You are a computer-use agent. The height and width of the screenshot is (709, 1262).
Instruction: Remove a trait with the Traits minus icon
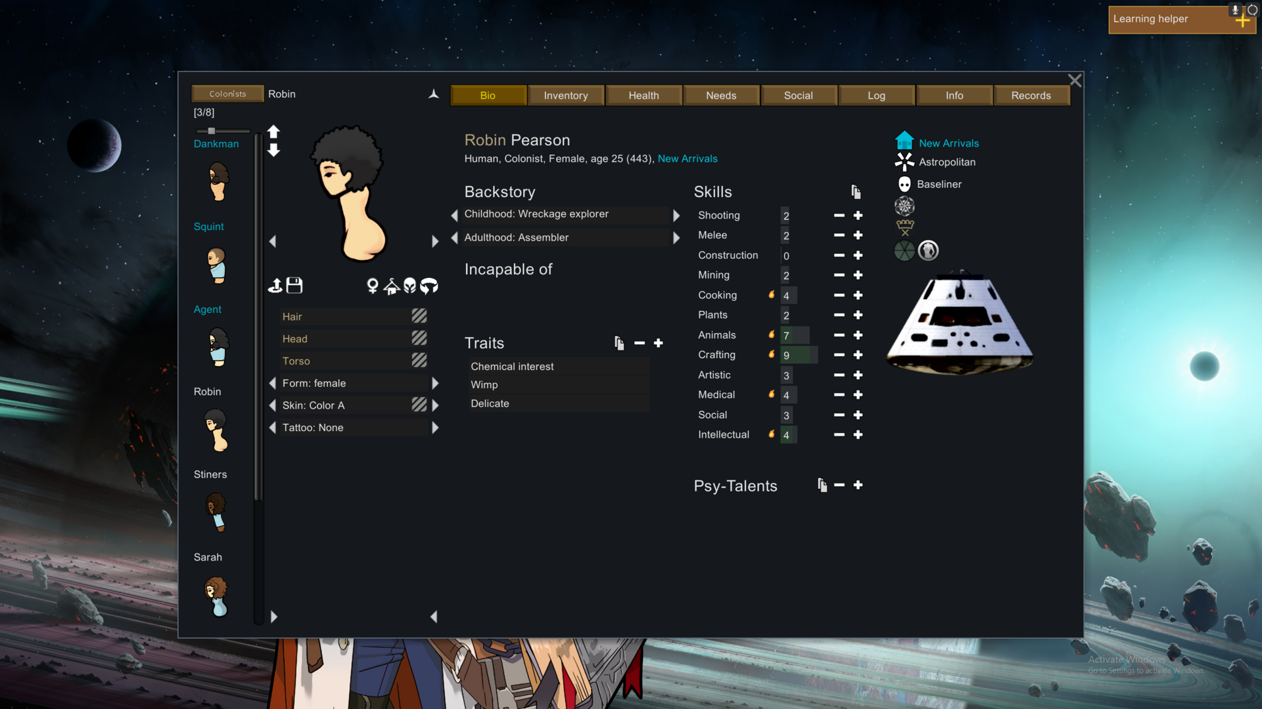pyautogui.click(x=640, y=343)
